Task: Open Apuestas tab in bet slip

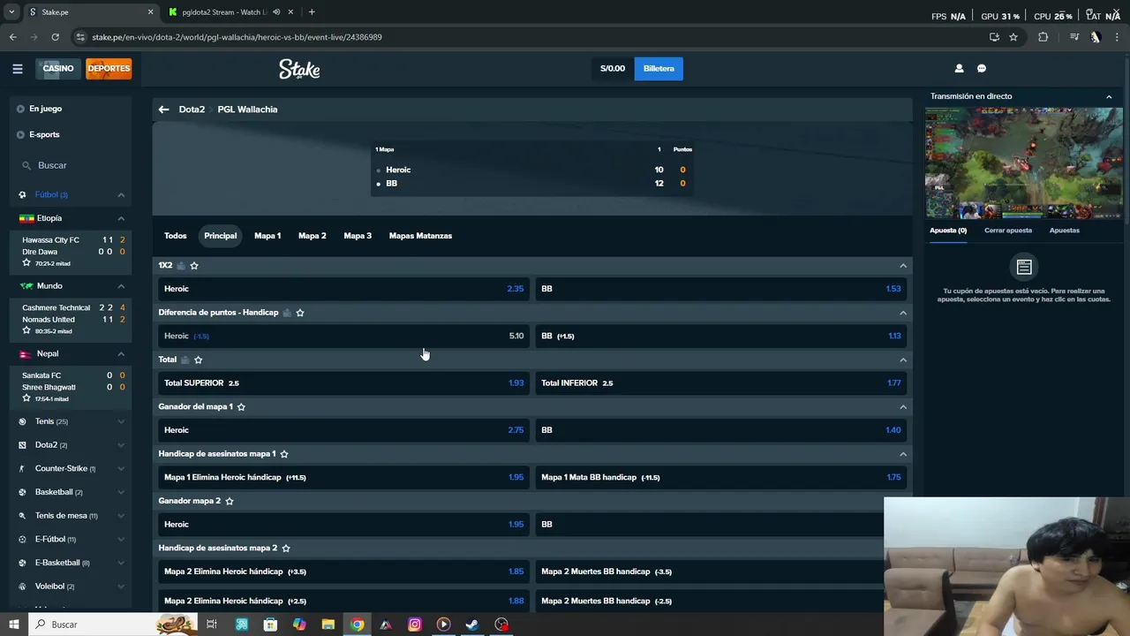Action: pos(1064,231)
